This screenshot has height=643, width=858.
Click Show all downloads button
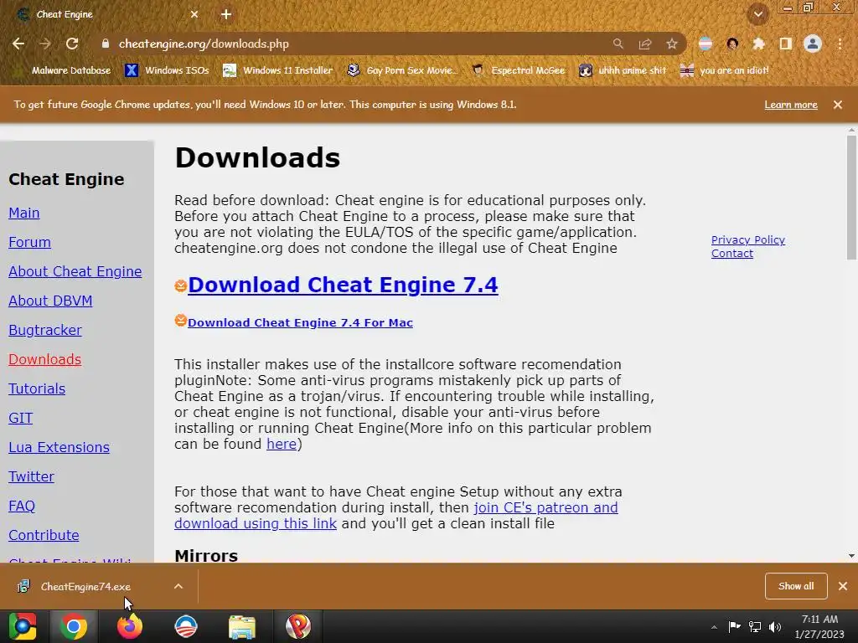click(x=796, y=586)
